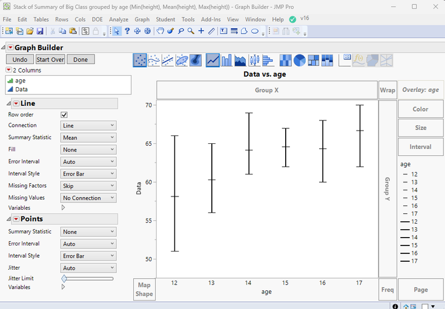Select the Line element icon

213,60
